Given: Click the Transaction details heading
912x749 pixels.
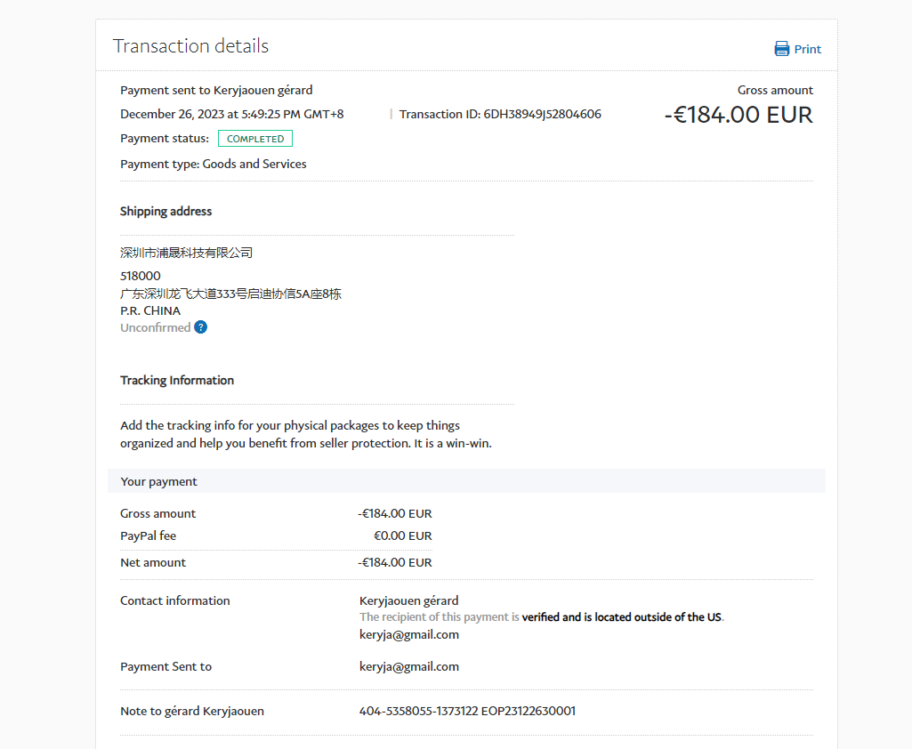Looking at the screenshot, I should tap(190, 46).
